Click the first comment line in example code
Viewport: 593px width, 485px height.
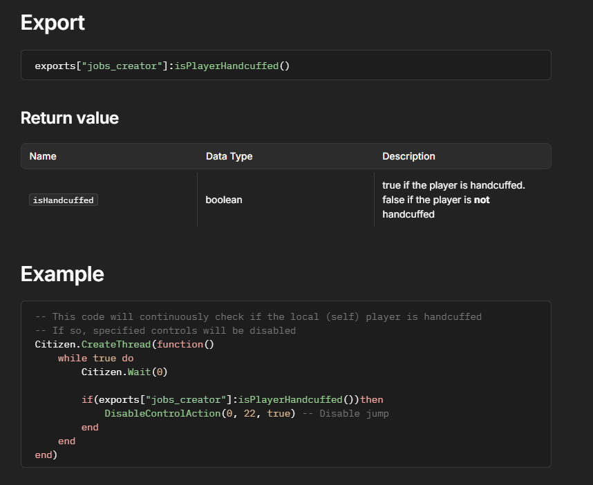point(258,316)
